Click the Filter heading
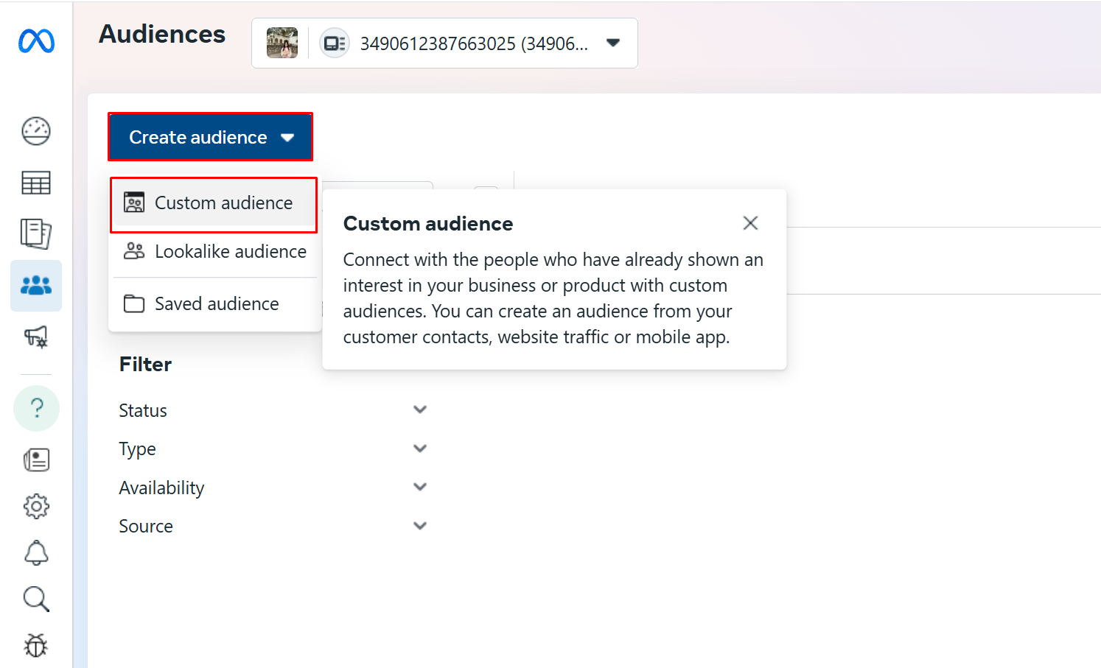 (x=145, y=365)
